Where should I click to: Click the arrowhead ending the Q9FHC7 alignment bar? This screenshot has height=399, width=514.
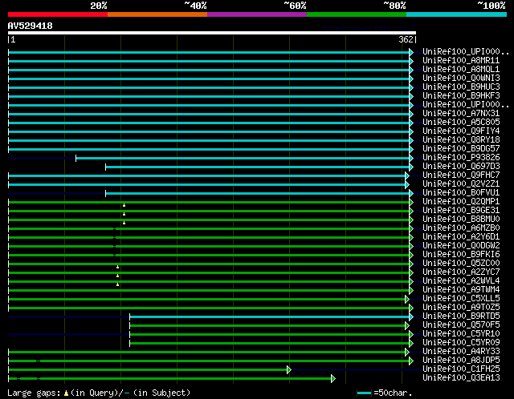[407, 176]
